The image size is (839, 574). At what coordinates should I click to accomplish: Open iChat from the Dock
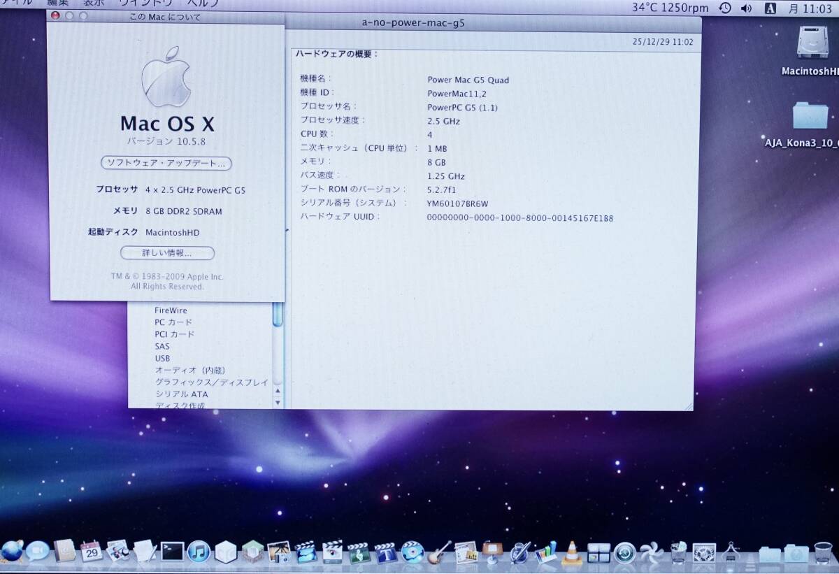pos(38,551)
